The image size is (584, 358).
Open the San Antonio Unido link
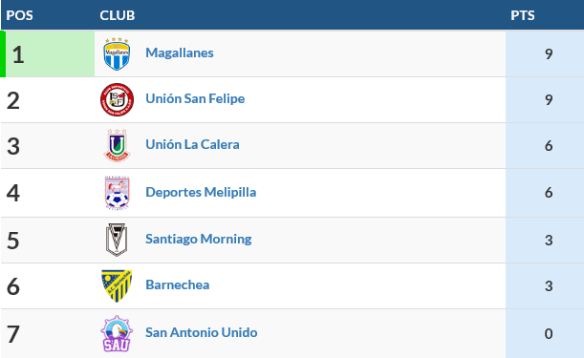point(202,332)
